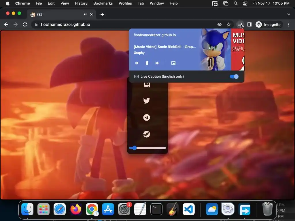The height and width of the screenshot is (221, 295).
Task: Open the Discord link icon
Action: pos(147,85)
